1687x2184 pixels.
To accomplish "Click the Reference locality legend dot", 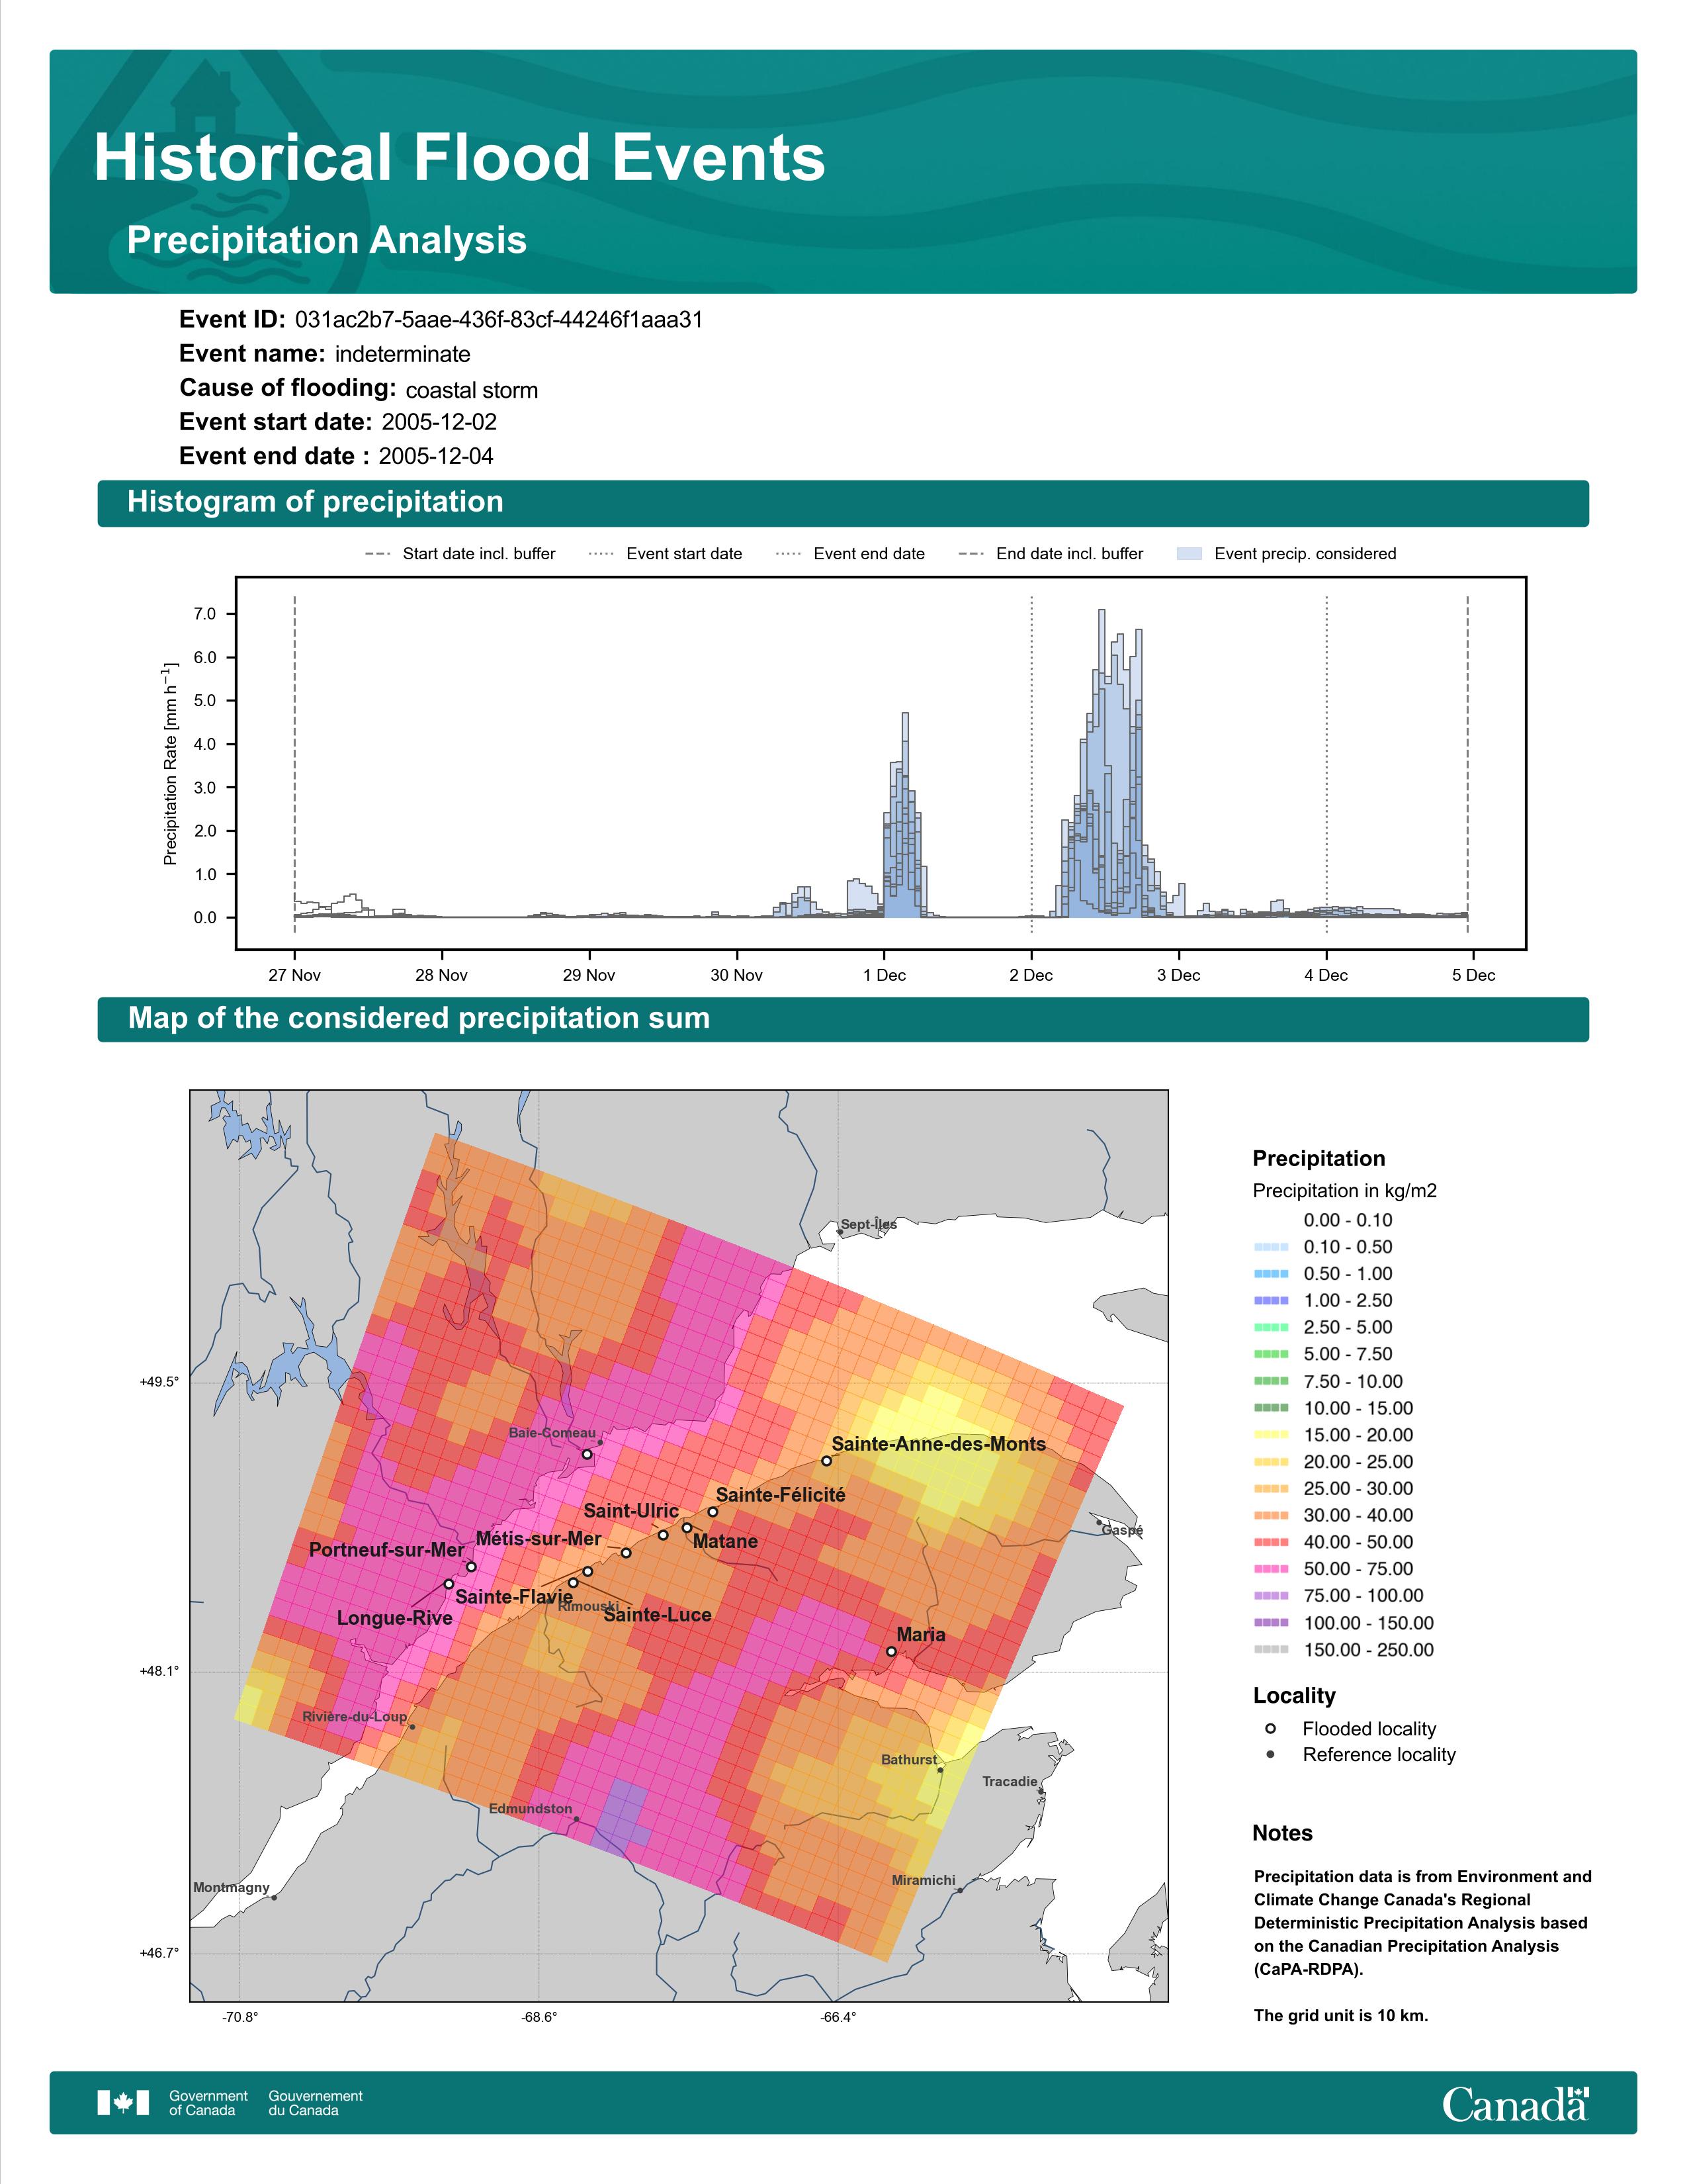I will click(x=1270, y=1754).
